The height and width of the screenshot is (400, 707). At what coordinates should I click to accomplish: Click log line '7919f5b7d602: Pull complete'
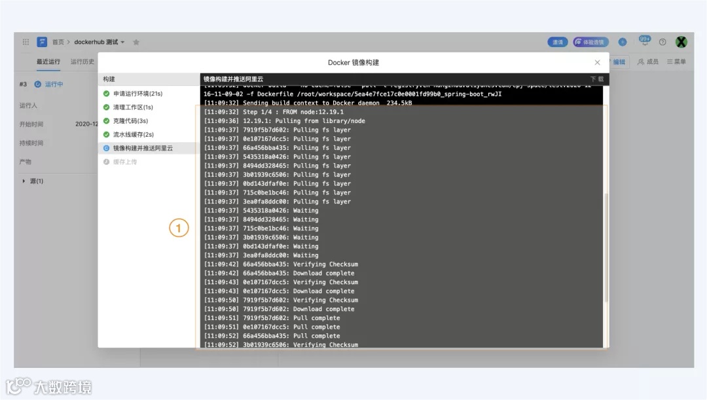point(272,318)
